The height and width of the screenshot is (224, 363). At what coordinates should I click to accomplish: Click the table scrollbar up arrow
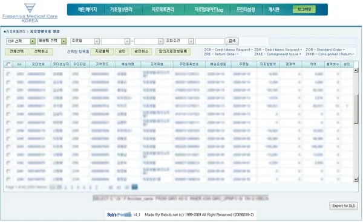(x=356, y=70)
